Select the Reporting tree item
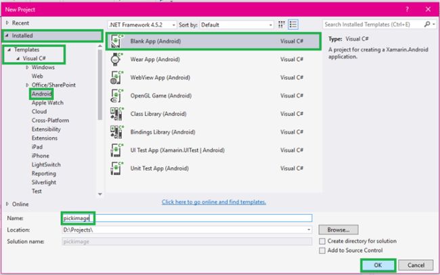 point(44,173)
